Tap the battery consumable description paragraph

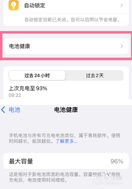65,138
